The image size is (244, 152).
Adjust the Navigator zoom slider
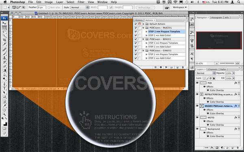click(x=225, y=63)
